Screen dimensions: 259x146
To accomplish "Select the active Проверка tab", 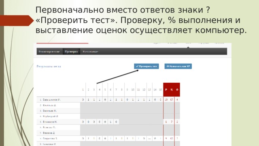I will point(71,52).
